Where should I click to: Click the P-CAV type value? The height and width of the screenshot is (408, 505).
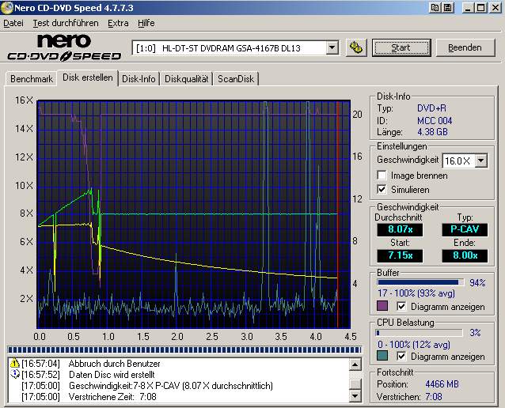465,229
